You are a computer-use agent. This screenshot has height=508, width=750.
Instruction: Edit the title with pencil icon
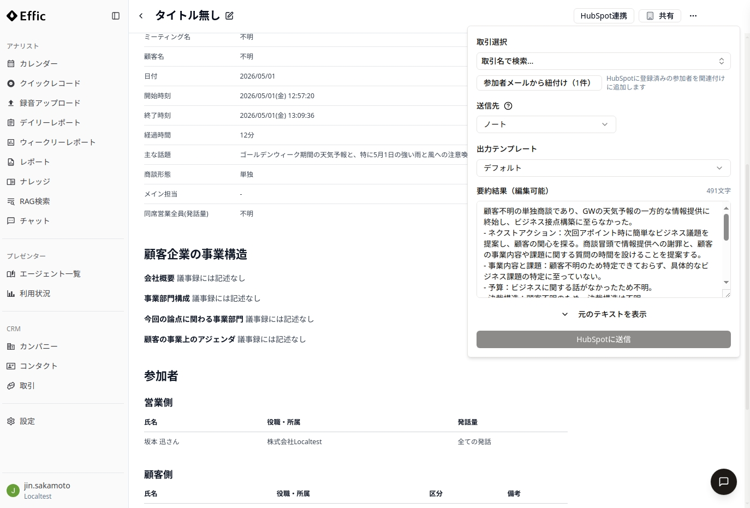click(229, 16)
